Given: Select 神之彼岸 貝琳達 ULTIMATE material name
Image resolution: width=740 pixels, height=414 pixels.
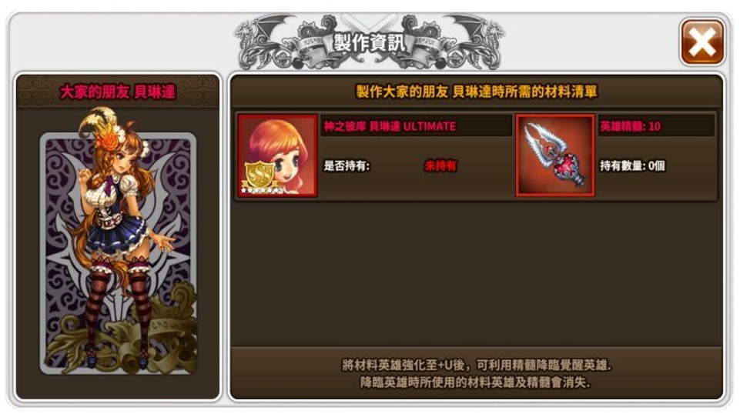Looking at the screenshot, I should [x=390, y=126].
